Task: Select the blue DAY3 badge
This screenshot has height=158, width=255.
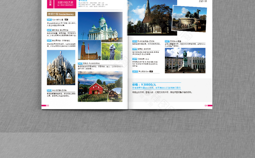Action: point(49,41)
